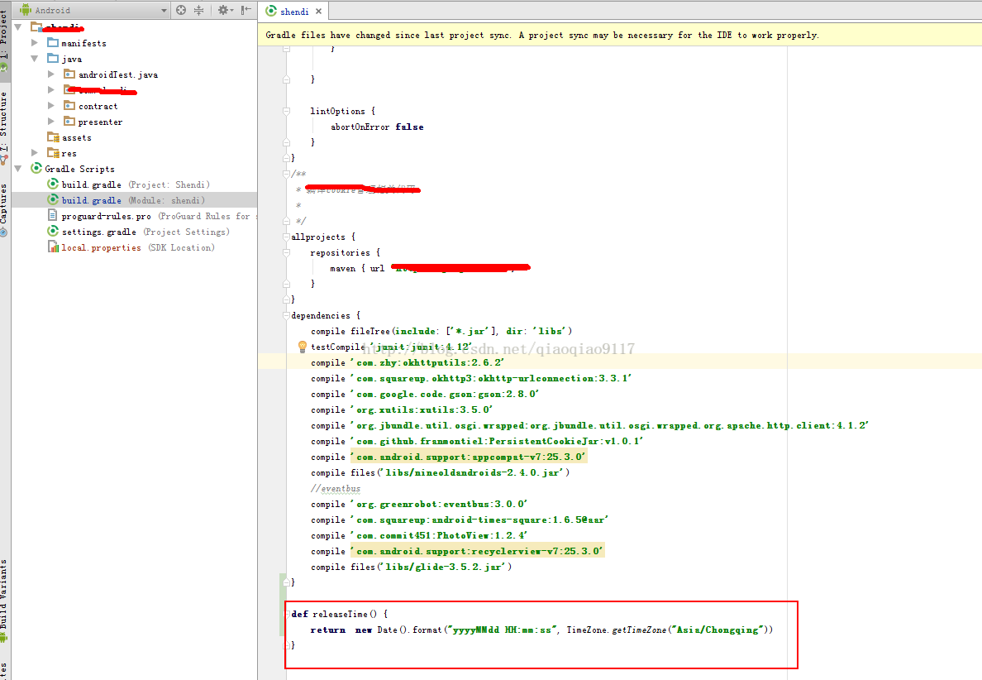982x680 pixels.
Task: Open build.gradle (Module: shendi)
Action: [133, 200]
